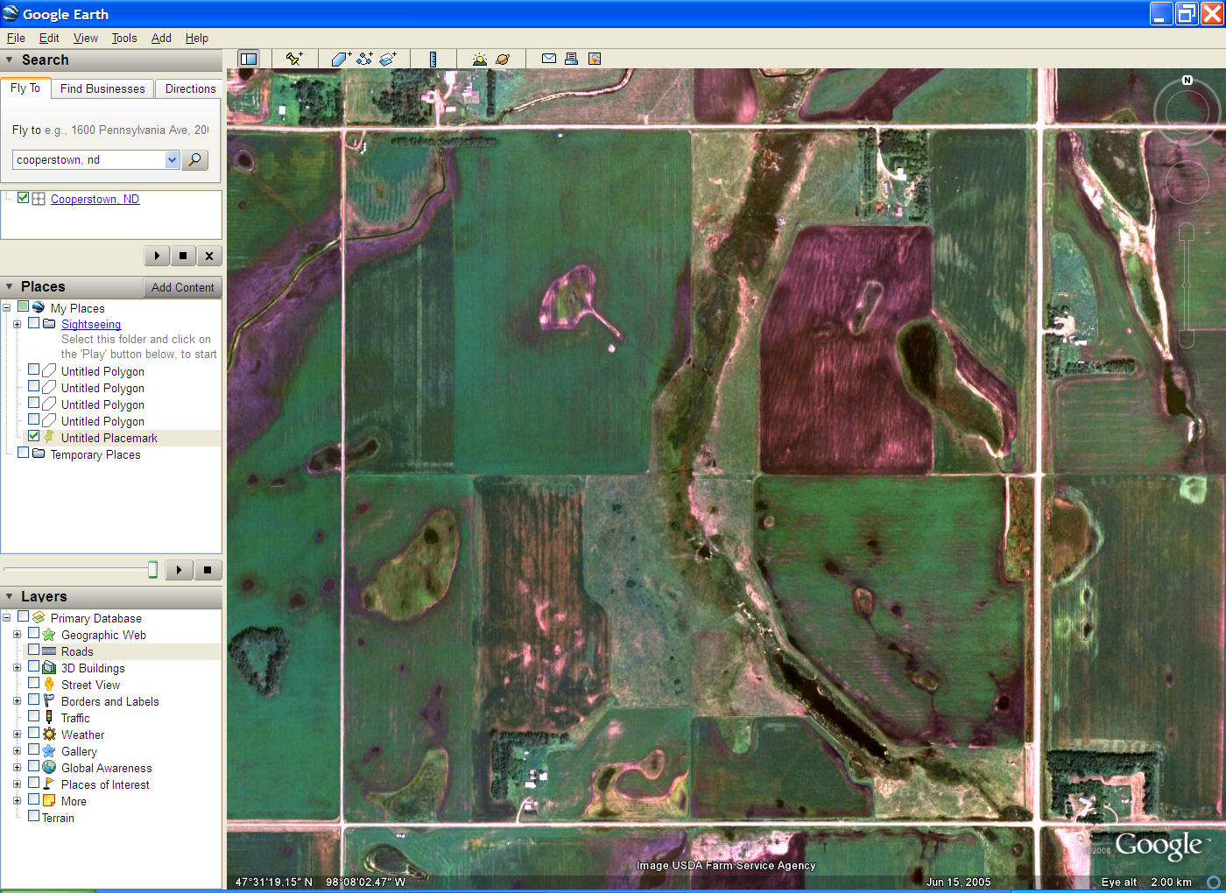
Task: Click the search results stop button
Action: point(183,256)
